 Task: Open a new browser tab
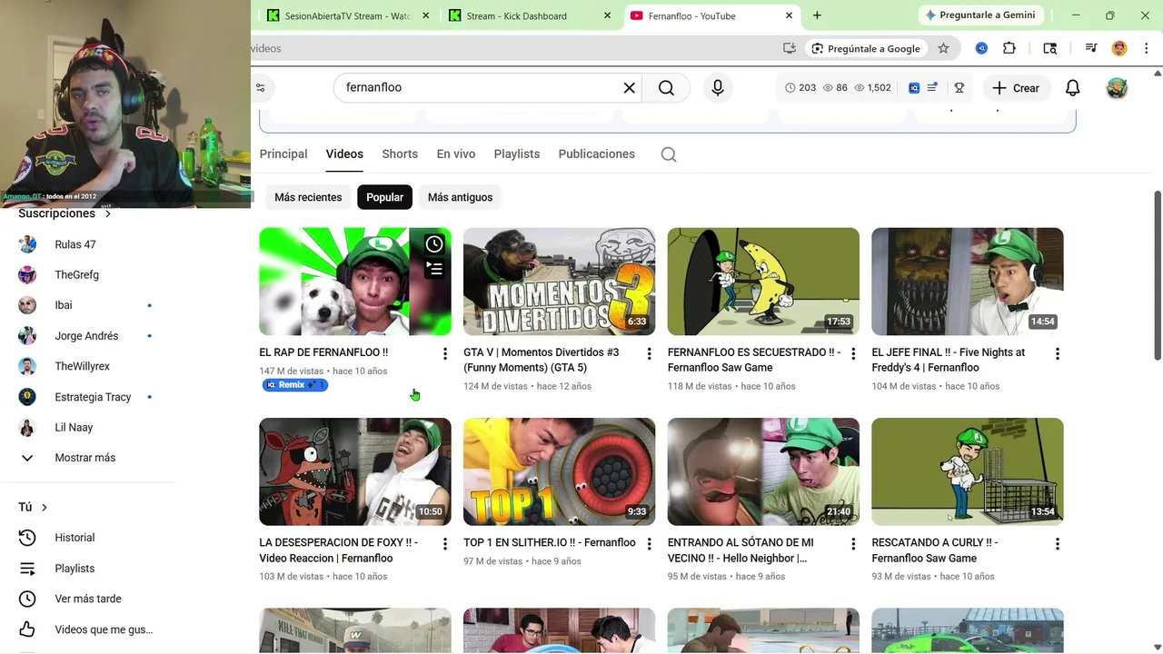pyautogui.click(x=817, y=15)
